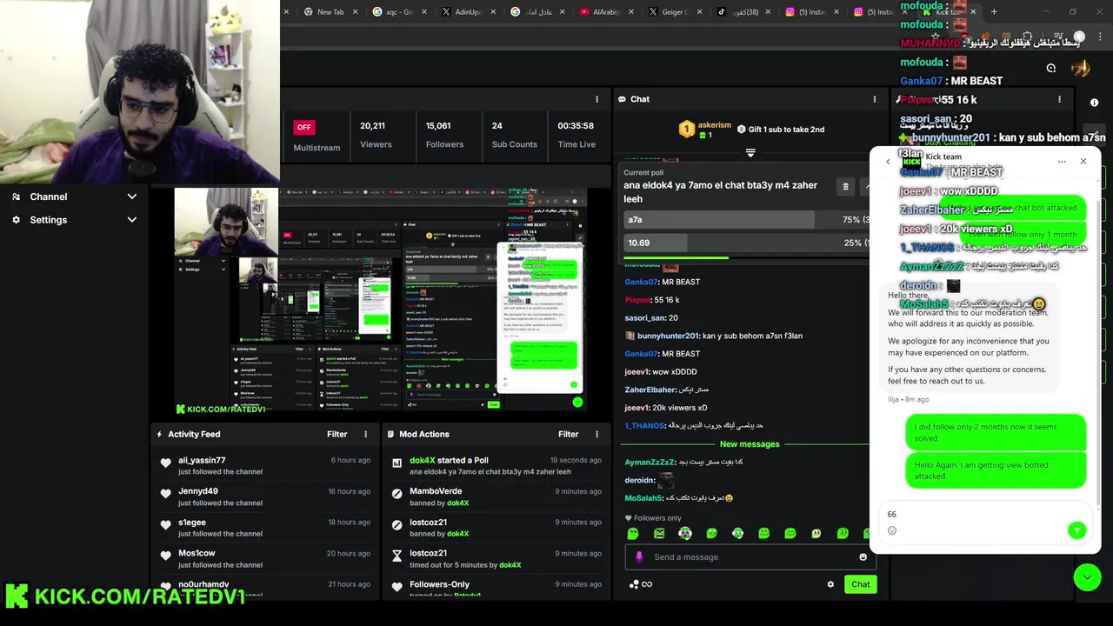Open dok4X in MamboVerde ban entry

click(x=457, y=503)
